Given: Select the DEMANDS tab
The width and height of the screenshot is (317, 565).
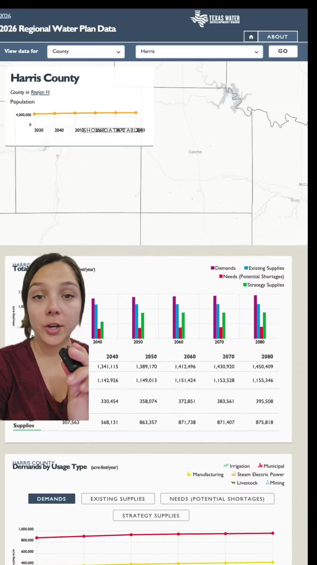Looking at the screenshot, I should (52, 499).
